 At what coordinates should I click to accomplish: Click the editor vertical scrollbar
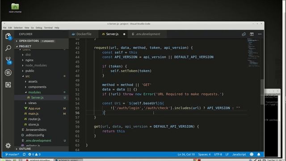[x=262, y=92]
